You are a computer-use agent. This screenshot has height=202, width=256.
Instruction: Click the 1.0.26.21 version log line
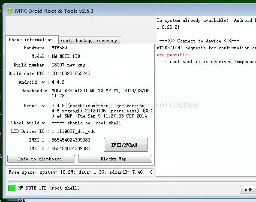(x=168, y=27)
